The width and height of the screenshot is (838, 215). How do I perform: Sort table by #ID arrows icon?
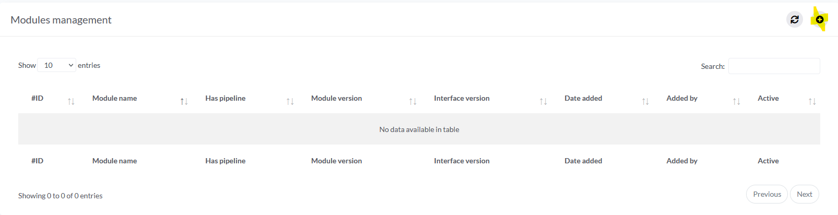point(71,101)
